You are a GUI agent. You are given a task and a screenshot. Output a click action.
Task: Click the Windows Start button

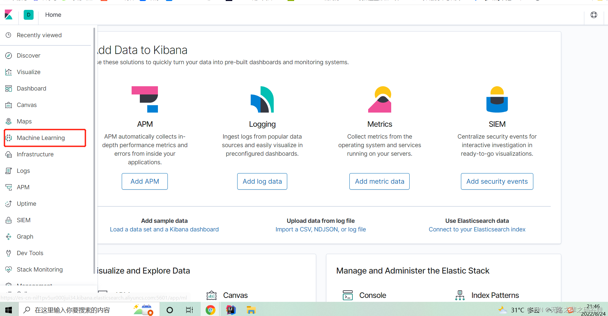point(9,310)
